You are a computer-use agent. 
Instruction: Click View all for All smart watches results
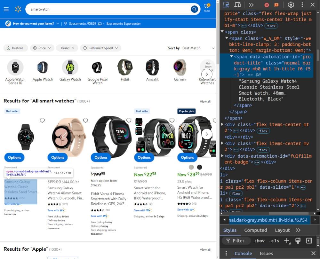pos(205,101)
